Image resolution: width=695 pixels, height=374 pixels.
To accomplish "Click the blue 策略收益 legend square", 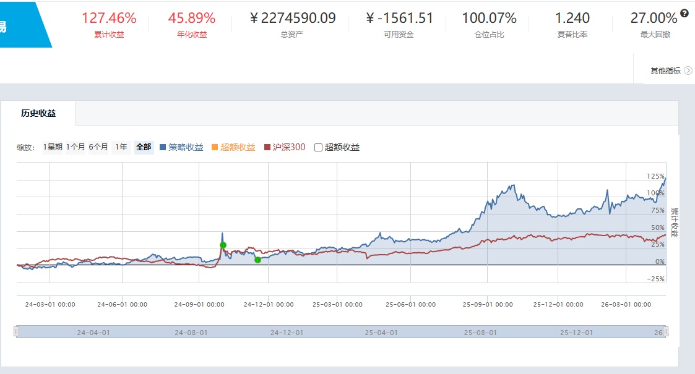I will coord(163,147).
